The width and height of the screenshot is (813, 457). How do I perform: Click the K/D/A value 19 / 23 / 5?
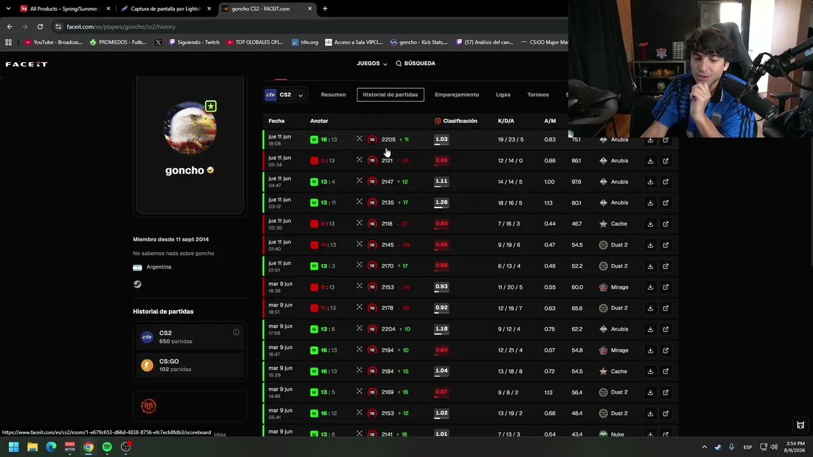(511, 140)
